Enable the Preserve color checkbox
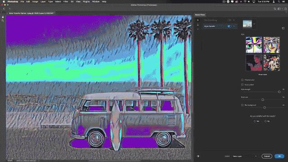 (242, 80)
